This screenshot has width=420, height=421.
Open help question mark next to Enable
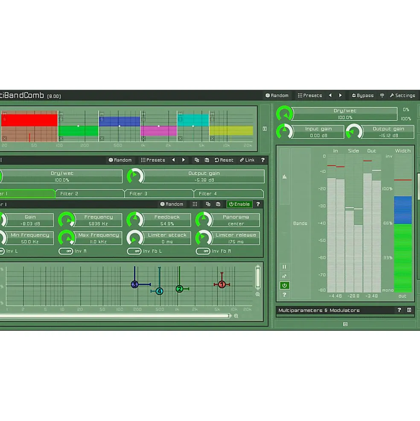point(258,204)
